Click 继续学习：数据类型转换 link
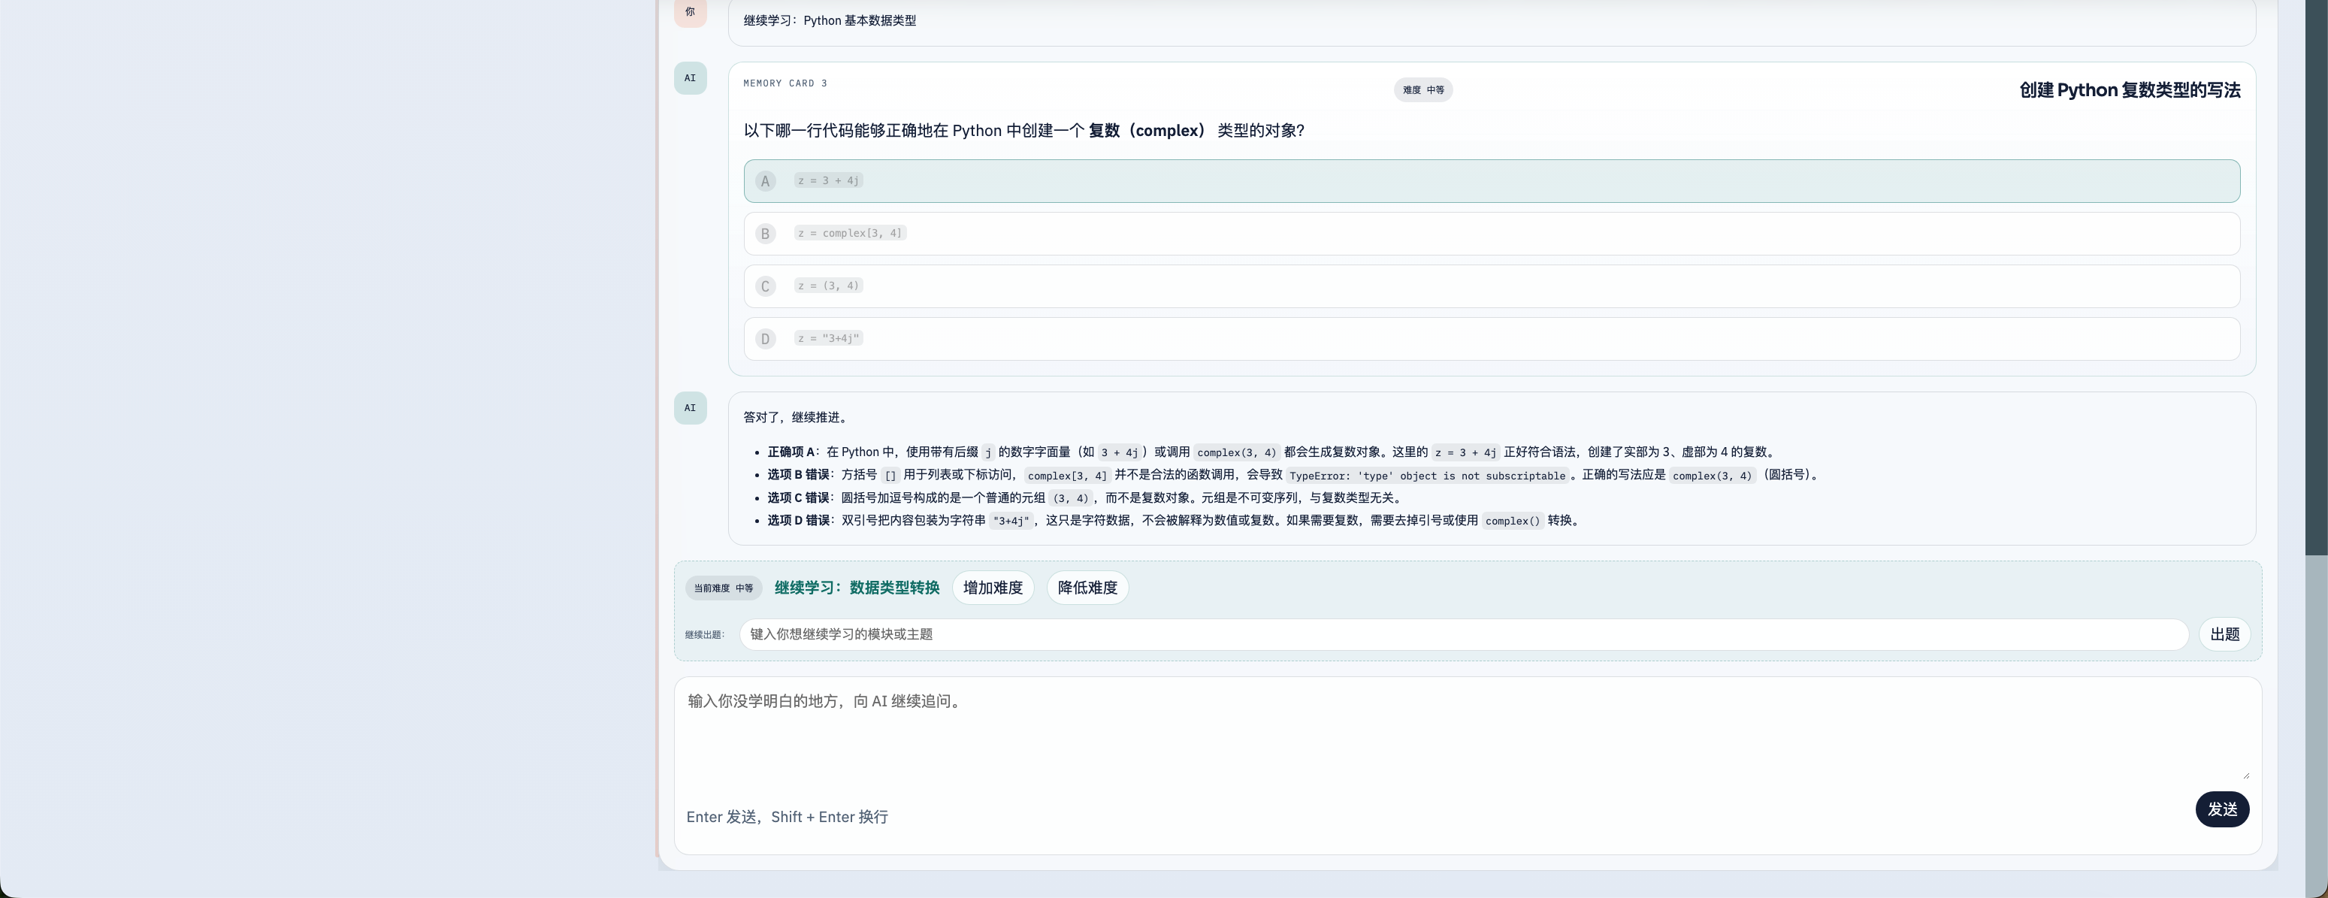The width and height of the screenshot is (2328, 898). (x=857, y=588)
